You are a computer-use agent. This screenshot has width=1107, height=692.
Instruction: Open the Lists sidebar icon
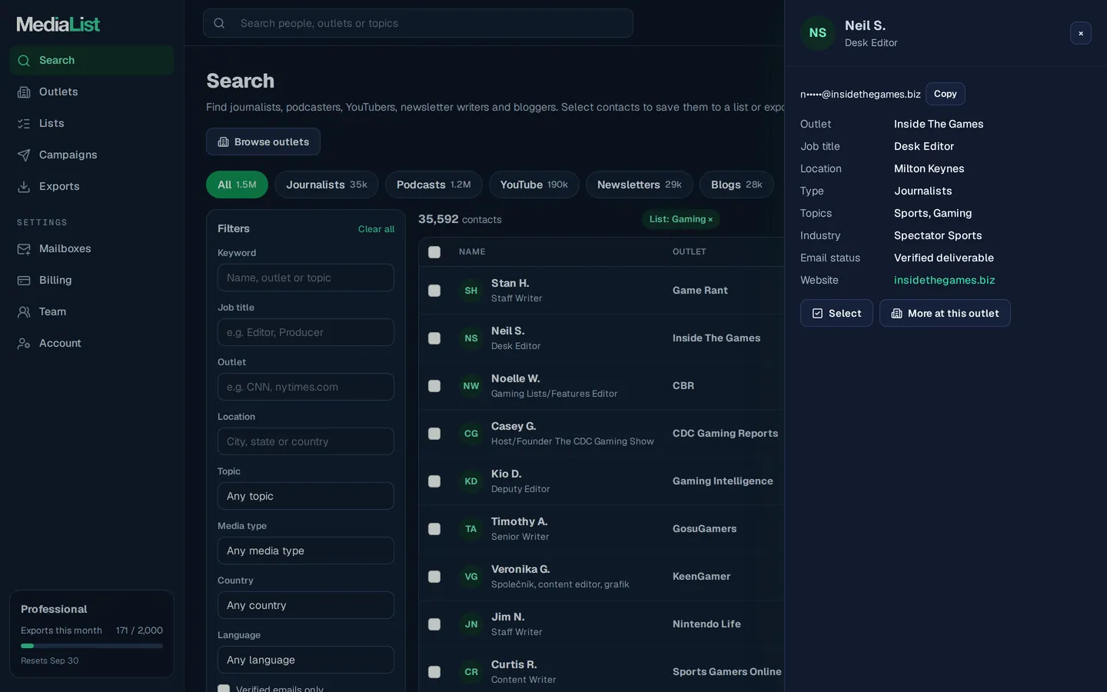(x=24, y=123)
